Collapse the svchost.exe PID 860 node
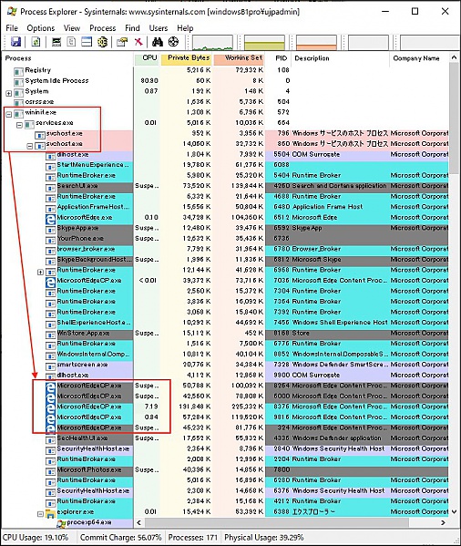This screenshot has width=461, height=546. click(x=30, y=146)
